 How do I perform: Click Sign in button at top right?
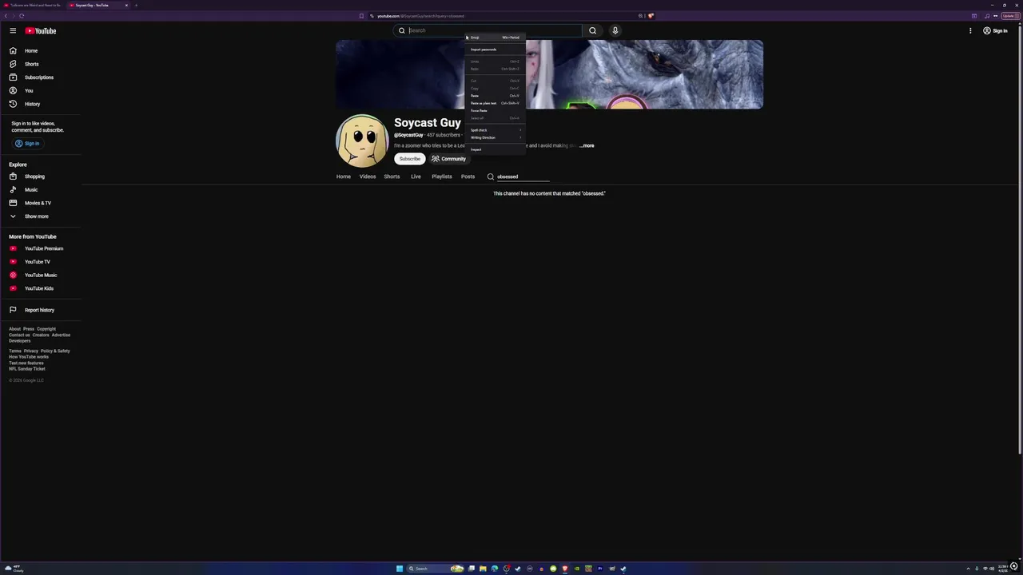(995, 30)
